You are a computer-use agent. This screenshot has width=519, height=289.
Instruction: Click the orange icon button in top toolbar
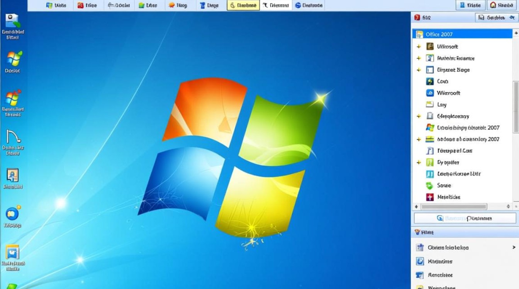(x=172, y=5)
